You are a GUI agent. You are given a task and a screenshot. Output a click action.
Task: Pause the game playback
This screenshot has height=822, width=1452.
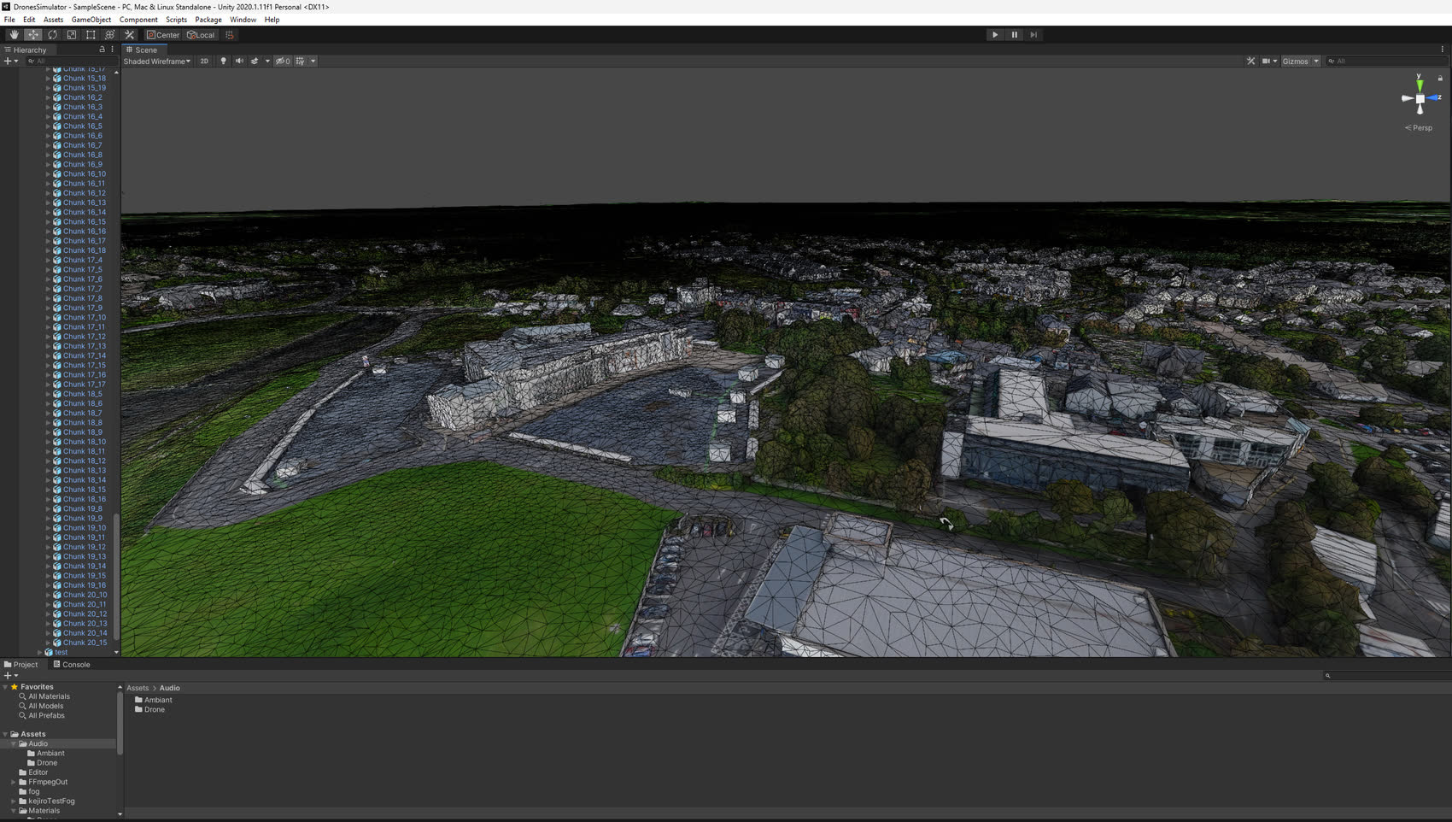tap(1015, 35)
